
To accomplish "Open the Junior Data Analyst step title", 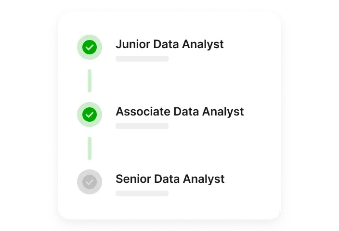I will click(169, 44).
